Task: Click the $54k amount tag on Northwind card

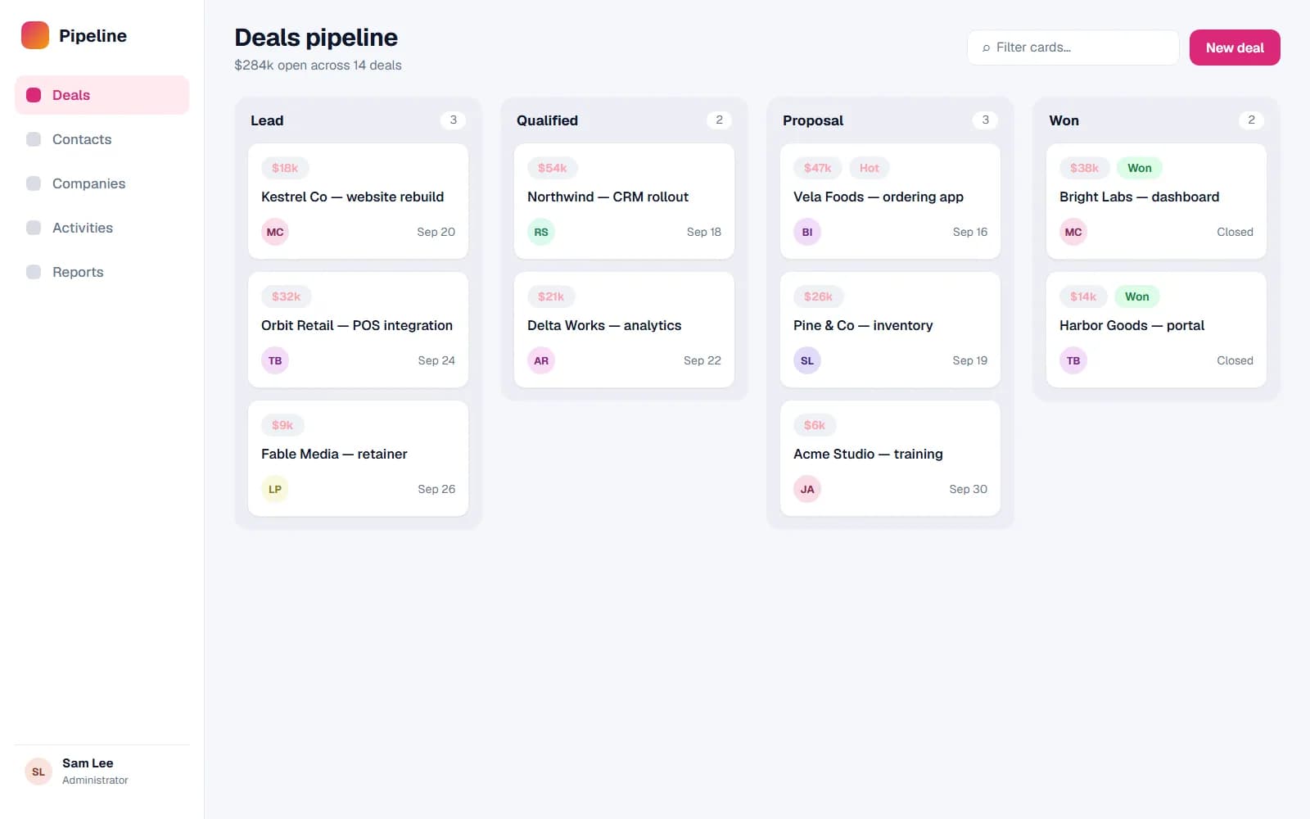Action: coord(553,168)
